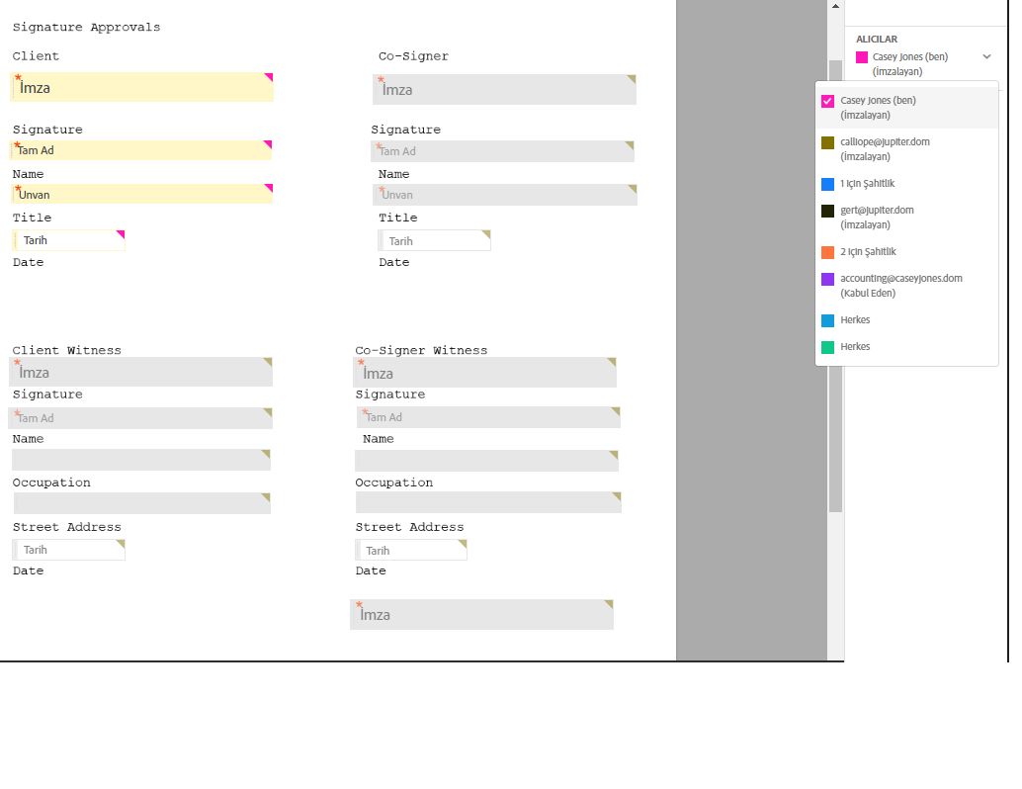
Task: Click the Co-Signer Witness Tam Ad field
Action: point(488,417)
